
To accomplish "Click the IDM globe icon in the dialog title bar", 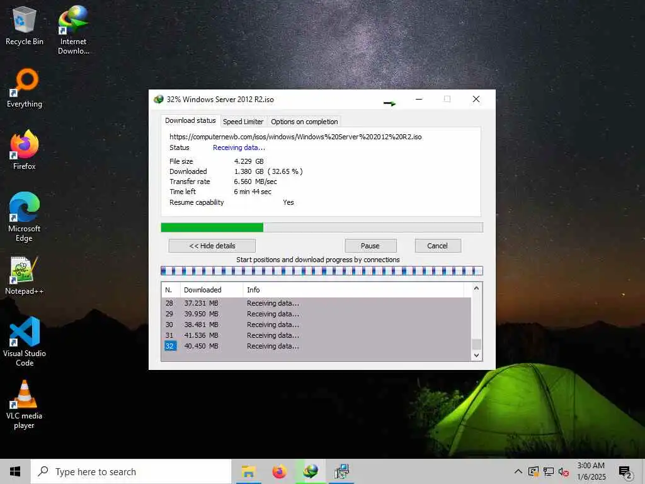I will pos(158,99).
